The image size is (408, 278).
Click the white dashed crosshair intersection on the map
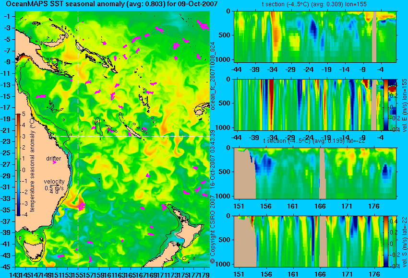pos(78,136)
